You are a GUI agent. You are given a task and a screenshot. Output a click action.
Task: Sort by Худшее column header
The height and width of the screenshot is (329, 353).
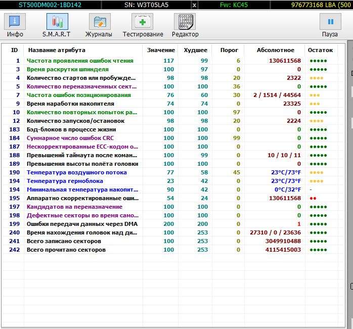click(x=196, y=50)
